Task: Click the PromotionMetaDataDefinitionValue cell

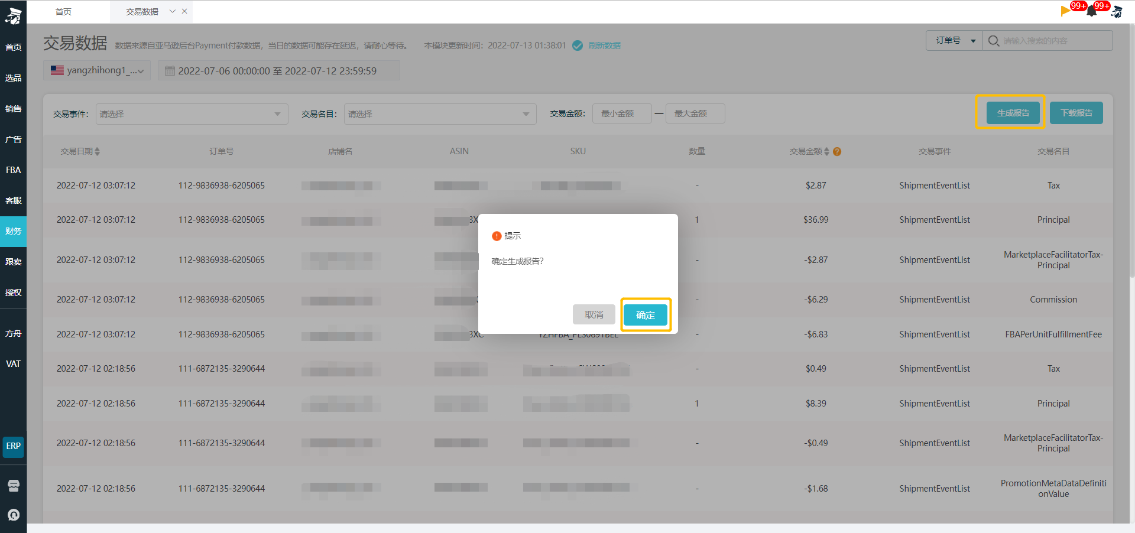Action: 1053,489
